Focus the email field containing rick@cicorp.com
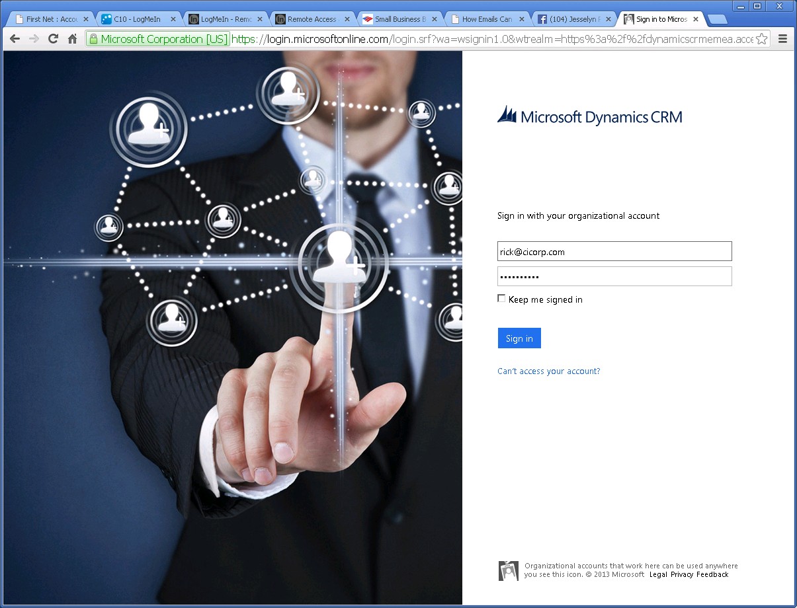Viewport: 797px width, 608px height. coord(614,251)
